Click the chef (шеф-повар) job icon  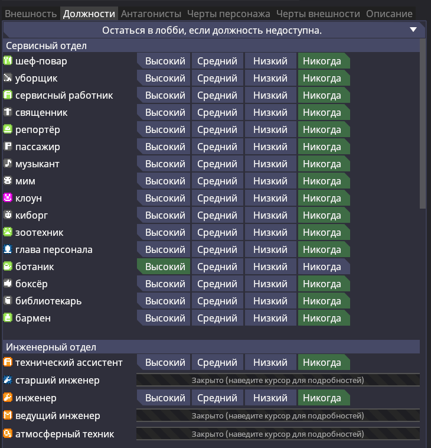click(x=8, y=61)
